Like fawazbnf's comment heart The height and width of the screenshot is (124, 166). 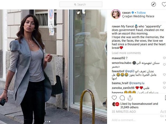pos(164,75)
